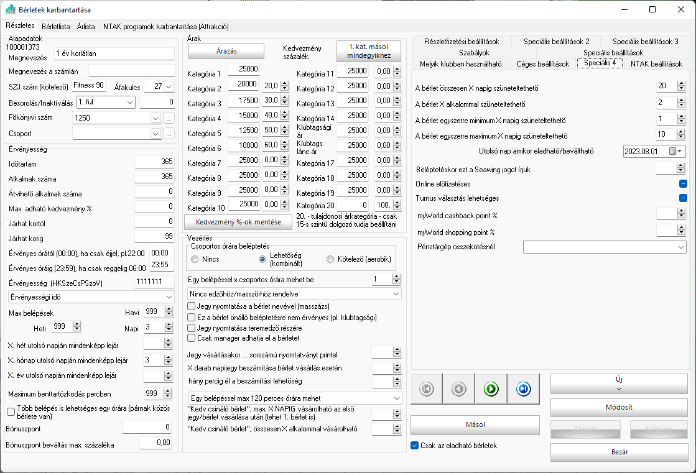The image size is (696, 473).
Task: Switch to NTAK beállítások tab
Action: (656, 64)
